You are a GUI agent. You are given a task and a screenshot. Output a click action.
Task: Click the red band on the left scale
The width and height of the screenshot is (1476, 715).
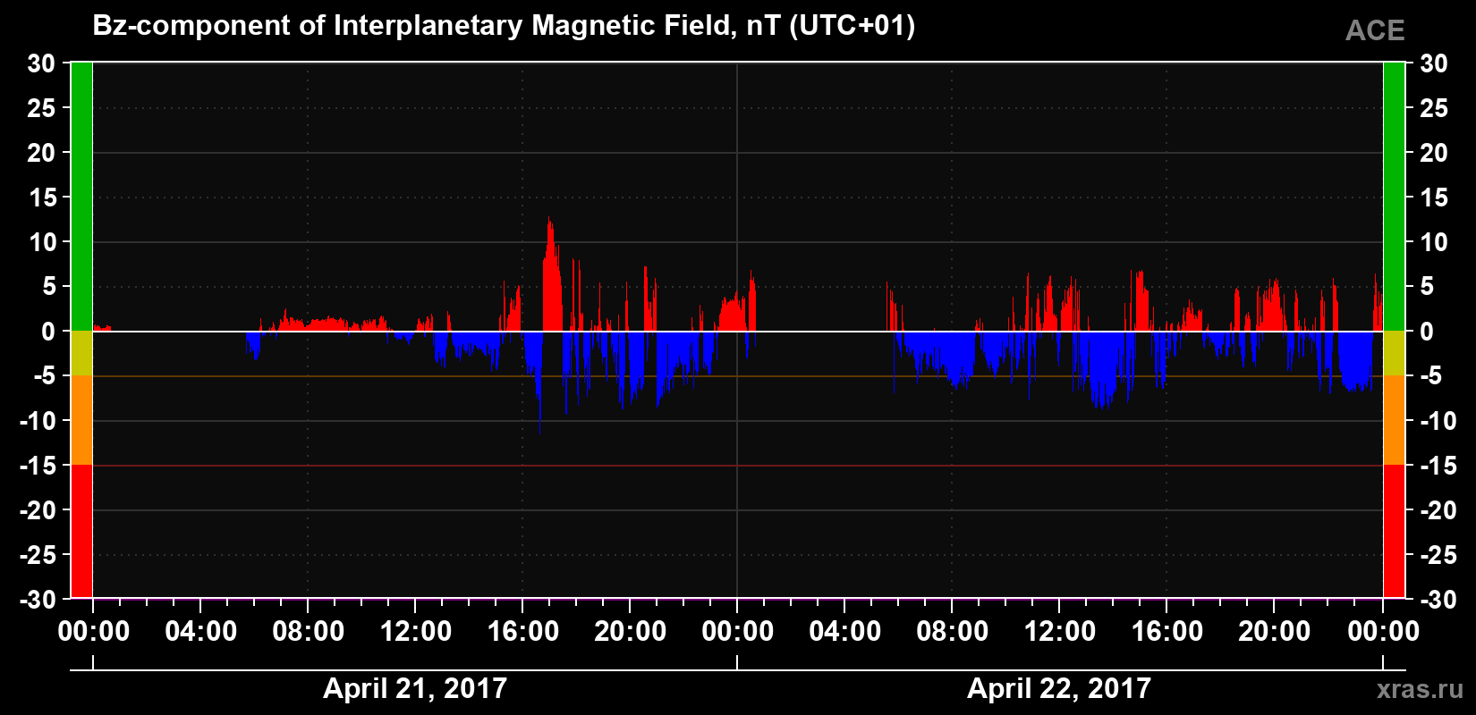pos(81,531)
